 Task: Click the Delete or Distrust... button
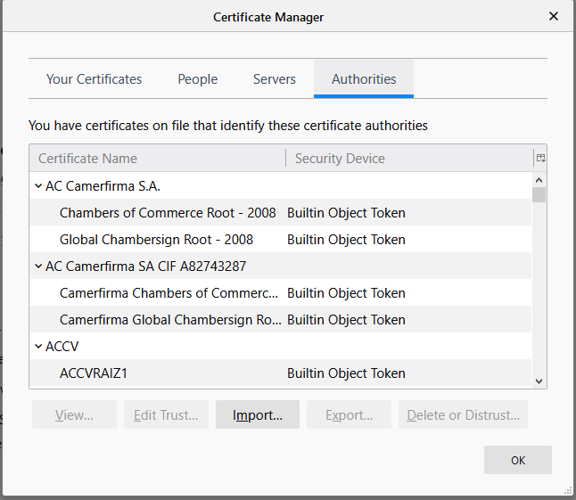[464, 415]
